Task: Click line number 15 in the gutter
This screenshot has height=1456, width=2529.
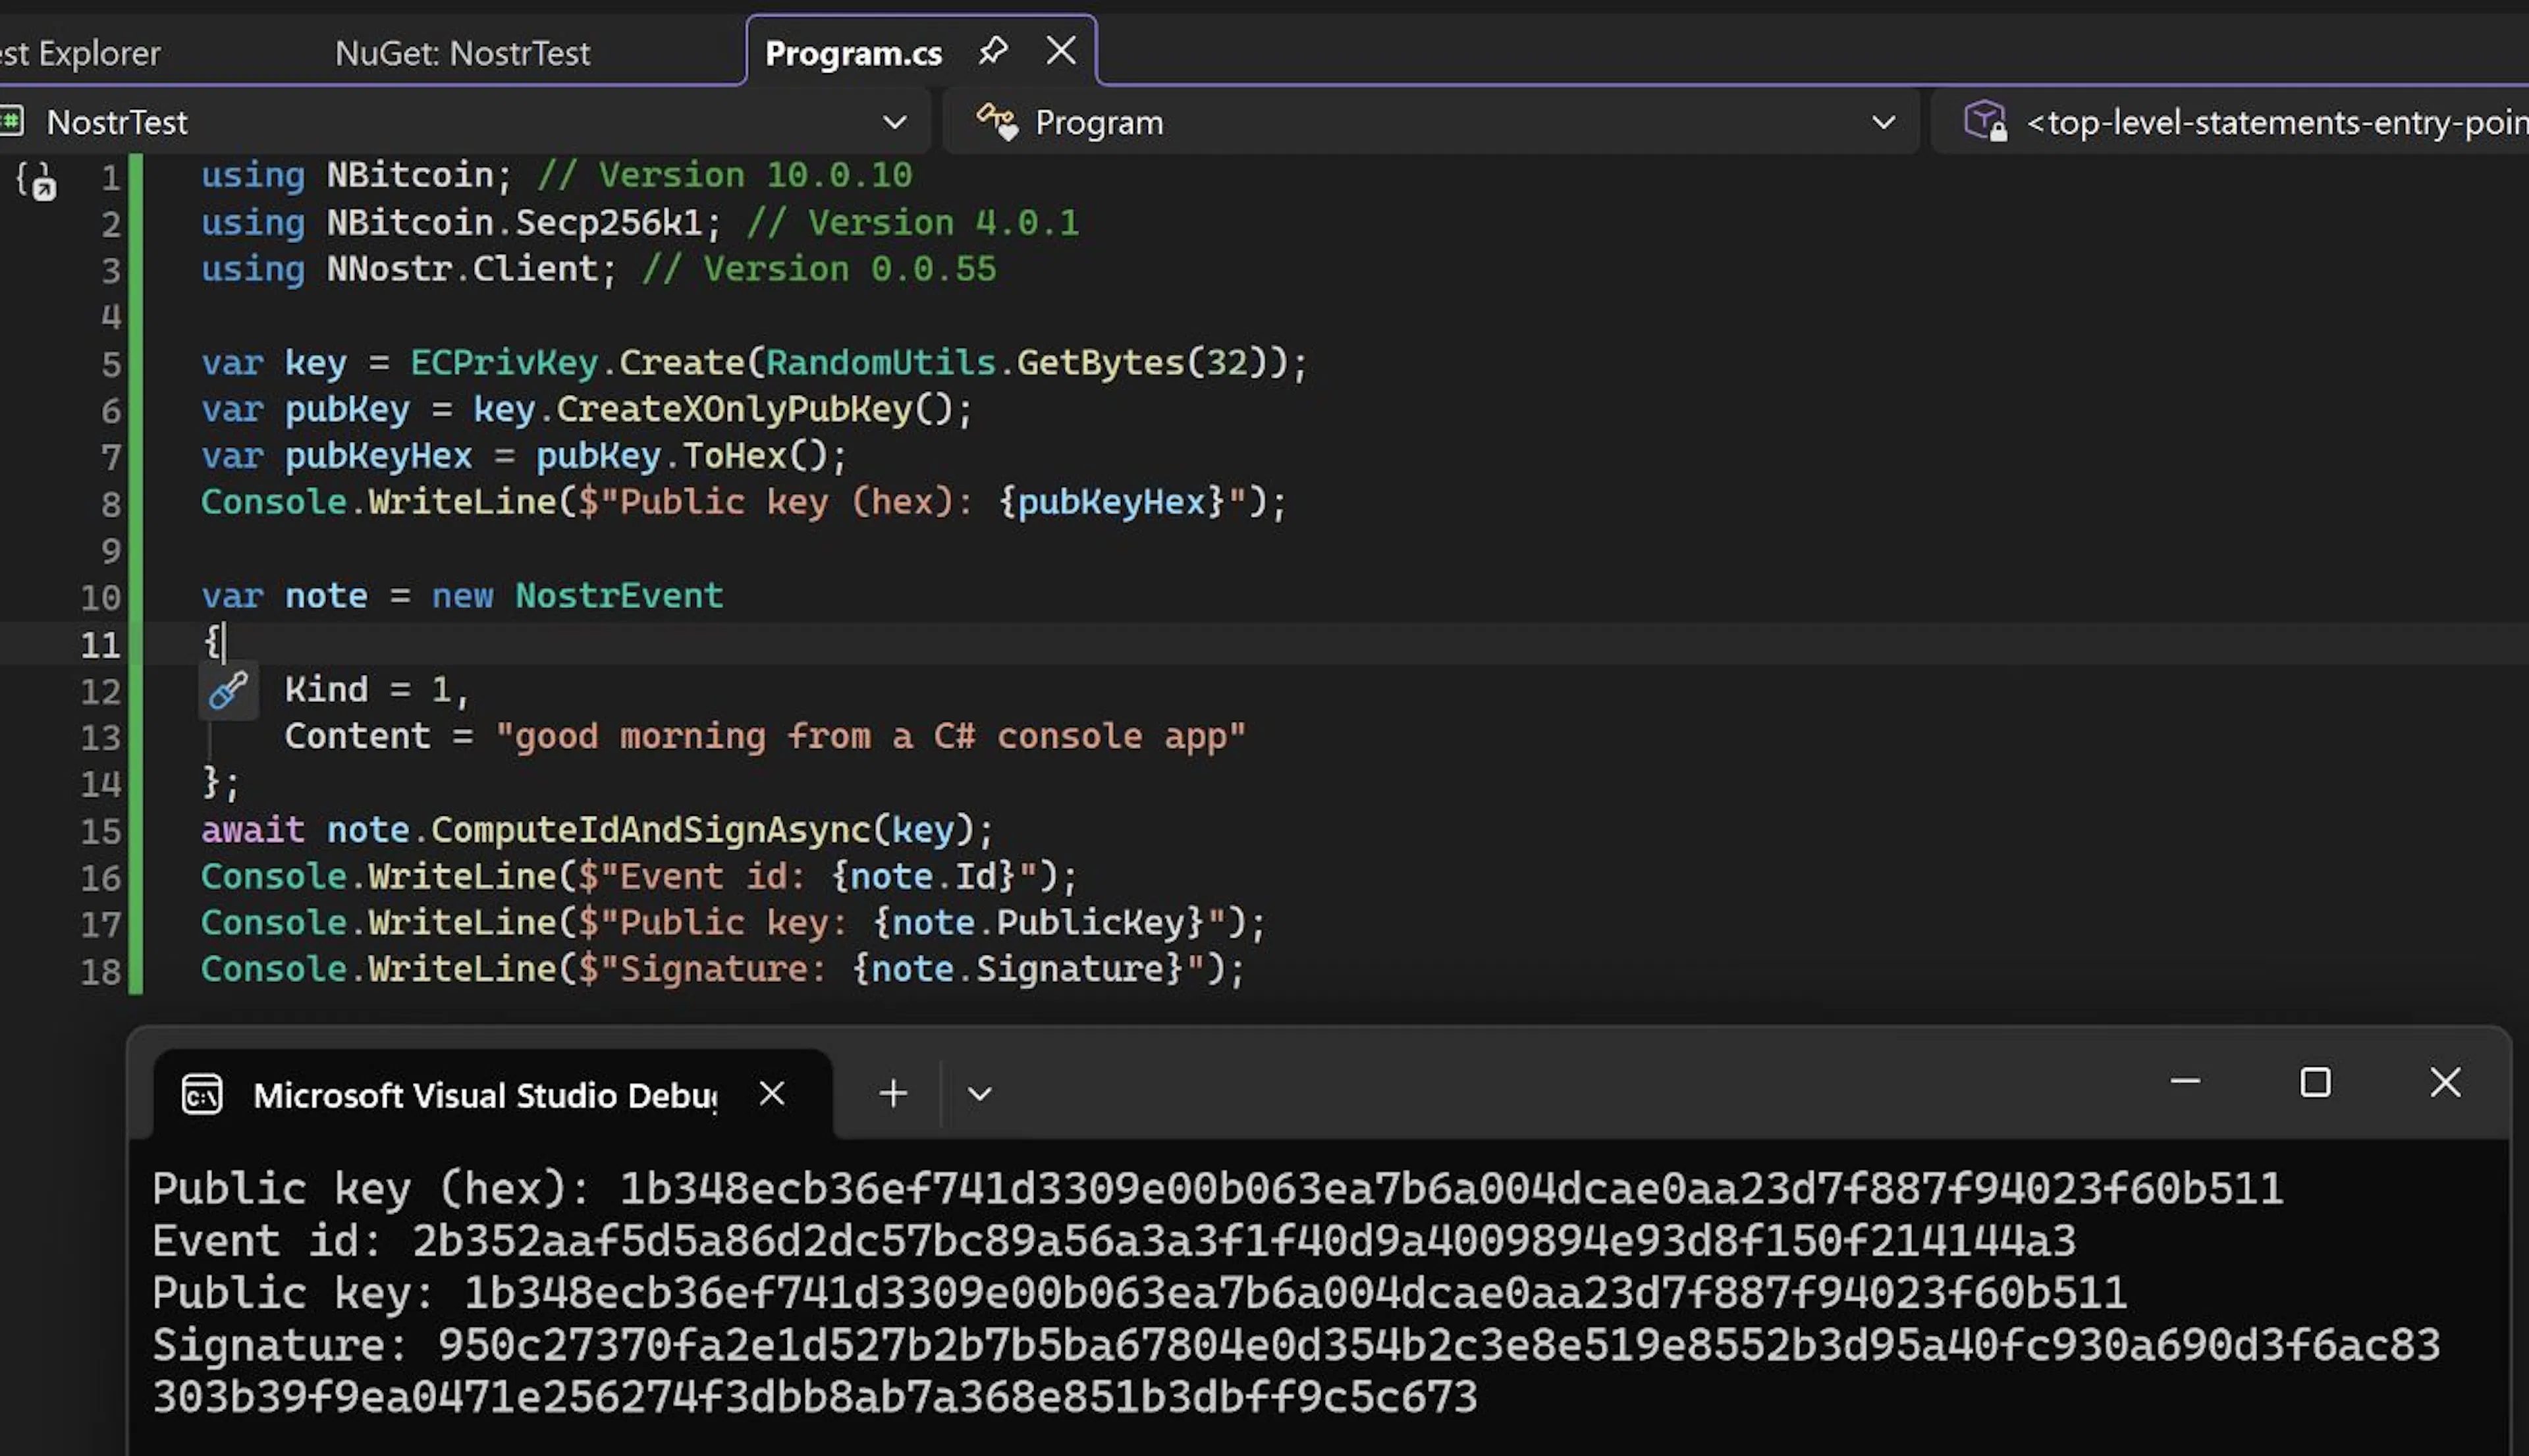Action: pos(100,831)
